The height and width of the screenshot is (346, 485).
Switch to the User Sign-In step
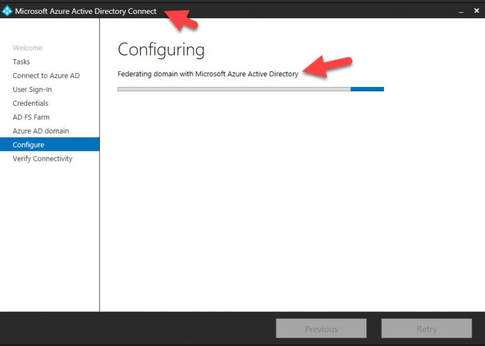click(32, 89)
